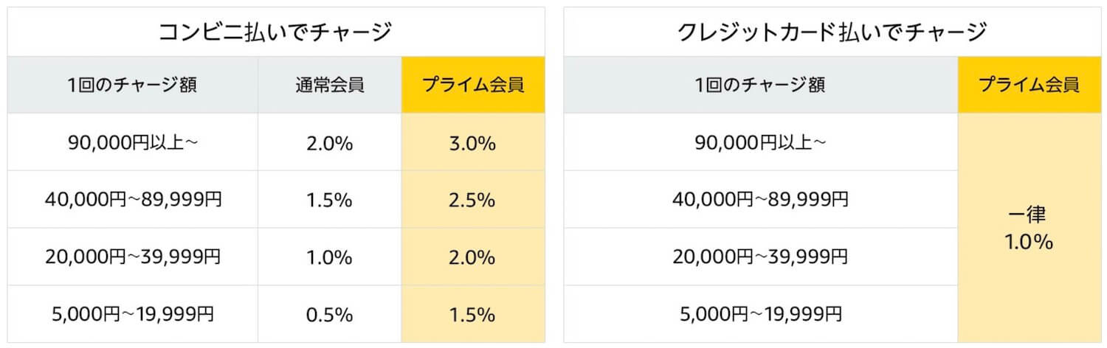
Task: Click the 一律 1.0% cell
Action: (x=1030, y=229)
